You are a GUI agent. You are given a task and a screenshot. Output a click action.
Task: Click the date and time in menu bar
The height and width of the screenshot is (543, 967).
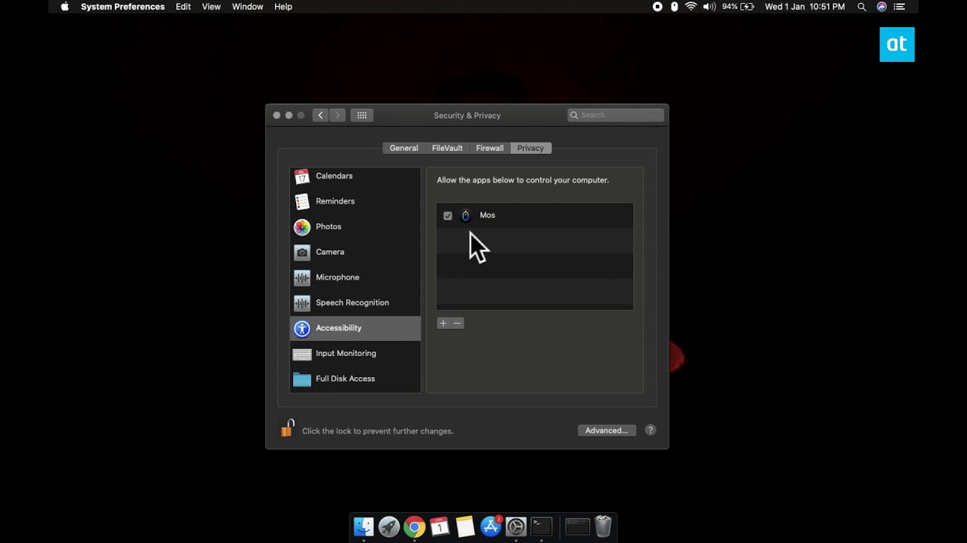[x=805, y=7]
